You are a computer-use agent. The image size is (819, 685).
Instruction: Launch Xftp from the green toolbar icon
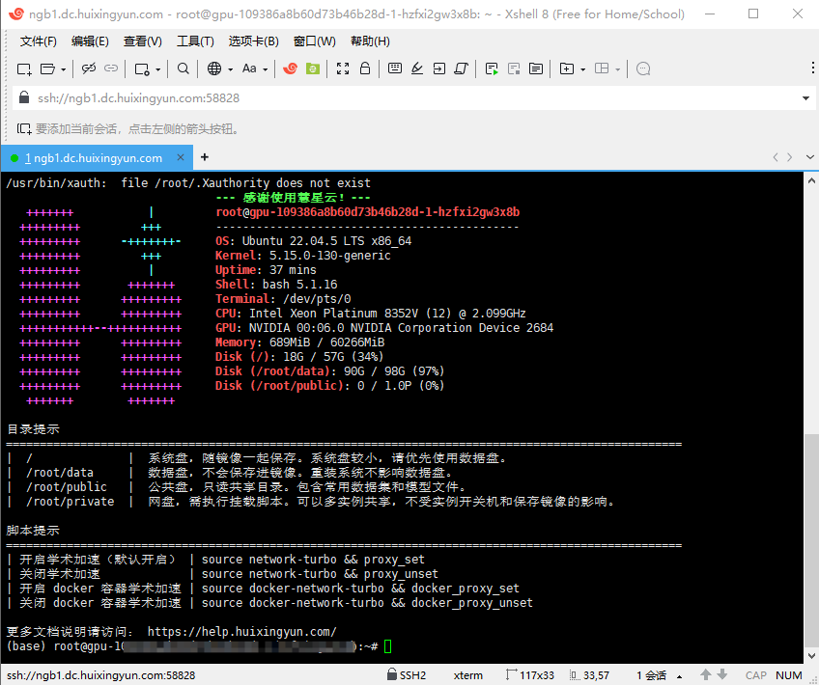(x=313, y=68)
